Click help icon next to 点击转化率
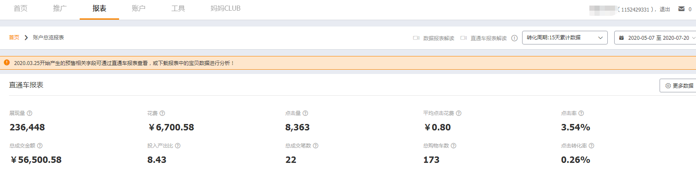Screen dimensions: 696x174 (x=591, y=146)
